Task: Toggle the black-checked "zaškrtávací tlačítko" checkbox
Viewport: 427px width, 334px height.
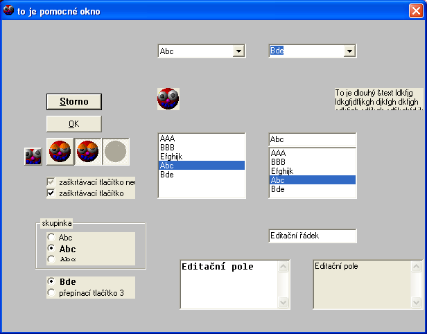Action: tap(51, 193)
